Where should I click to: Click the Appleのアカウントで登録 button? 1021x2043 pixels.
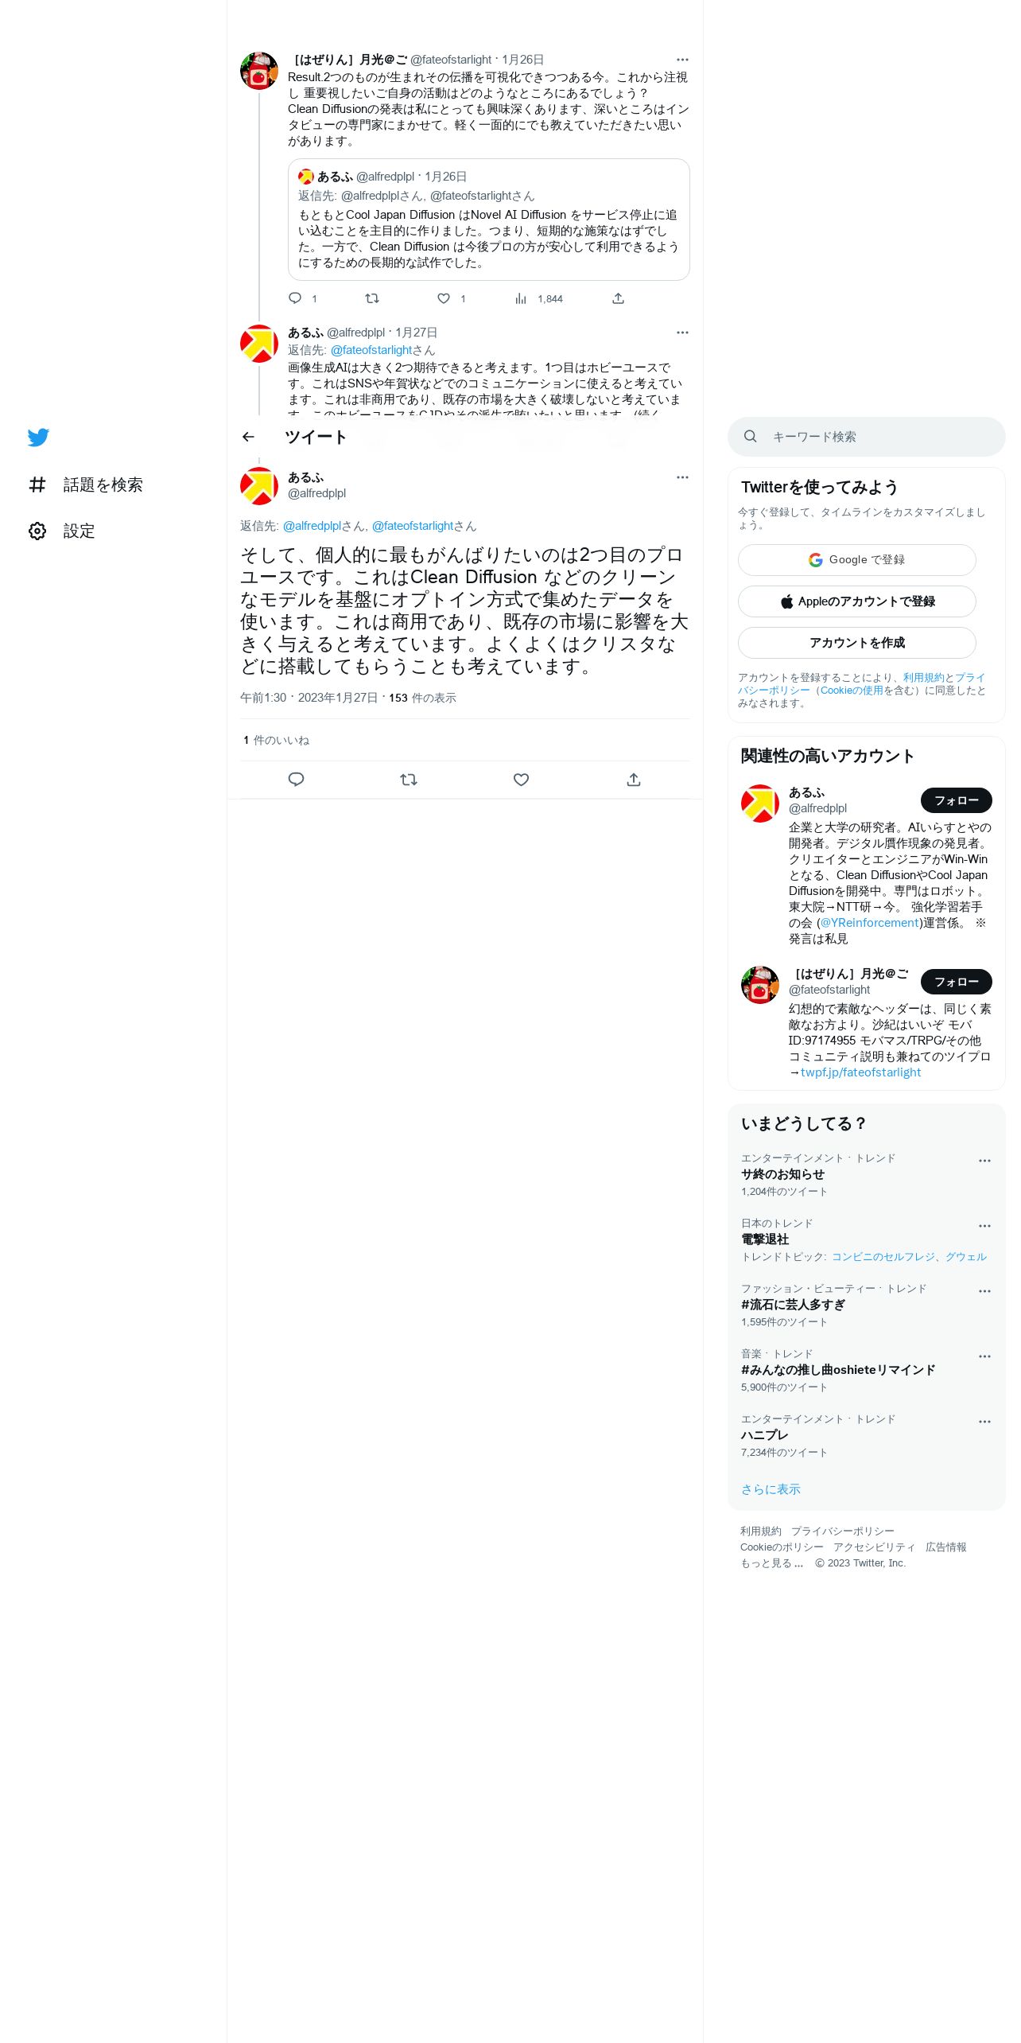click(x=857, y=601)
